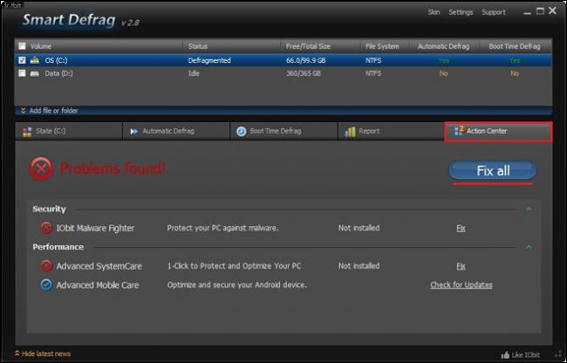This screenshot has height=363, width=567.
Task: Click the Fix all button
Action: (493, 170)
